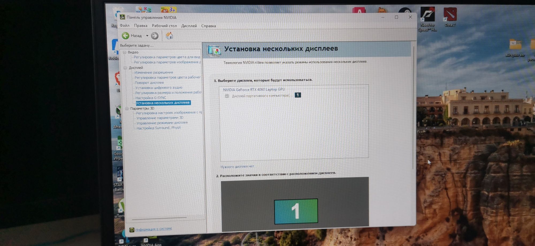Open the Home icon in the toolbar
This screenshot has width=535, height=246.
(x=169, y=36)
